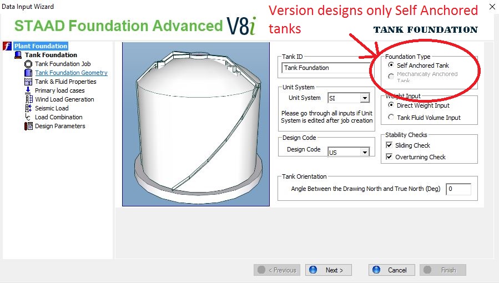Open the Design Code dropdown
Viewport: 499px width, 283px height.
(x=364, y=152)
